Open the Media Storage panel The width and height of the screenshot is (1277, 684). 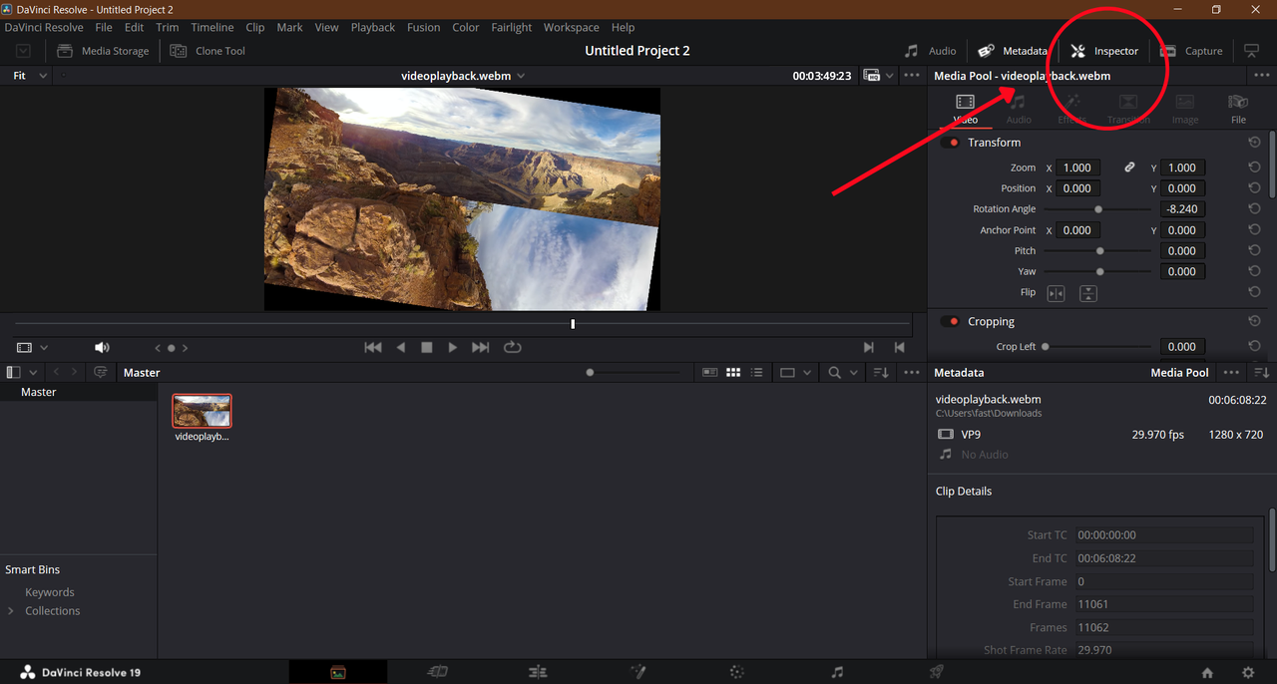coord(103,51)
